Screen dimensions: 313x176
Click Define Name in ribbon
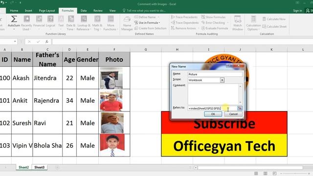click(147, 17)
